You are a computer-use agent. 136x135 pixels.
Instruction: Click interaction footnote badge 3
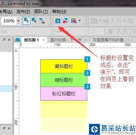tap(87, 87)
